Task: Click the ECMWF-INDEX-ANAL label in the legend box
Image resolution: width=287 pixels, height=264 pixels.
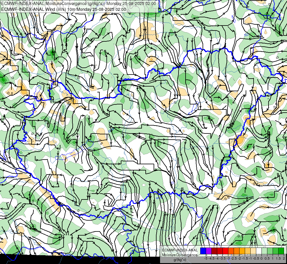Action: [x=180, y=250]
